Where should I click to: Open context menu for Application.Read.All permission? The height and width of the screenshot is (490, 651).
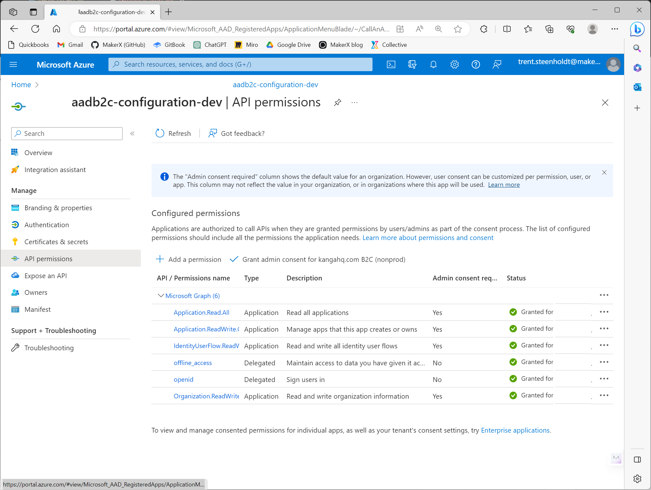(604, 312)
